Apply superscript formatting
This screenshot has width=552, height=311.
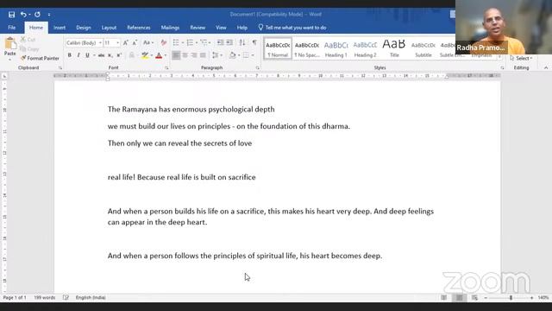pyautogui.click(x=119, y=55)
